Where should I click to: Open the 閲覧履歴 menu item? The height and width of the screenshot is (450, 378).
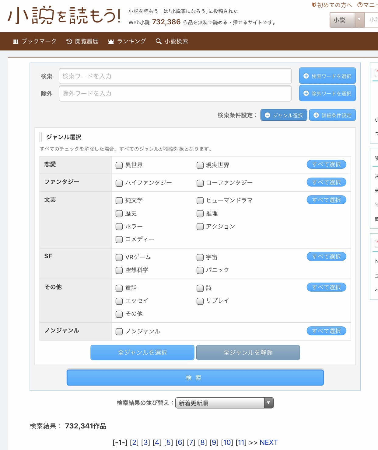pyautogui.click(x=86, y=41)
